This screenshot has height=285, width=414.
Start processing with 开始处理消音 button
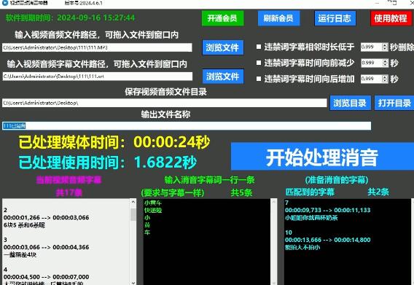[322, 157]
